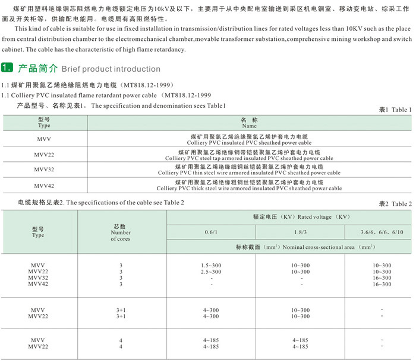Select the "MVV" type cell in Table 1
Image resolution: width=416 pixels, height=364 pixels.
pyautogui.click(x=44, y=139)
